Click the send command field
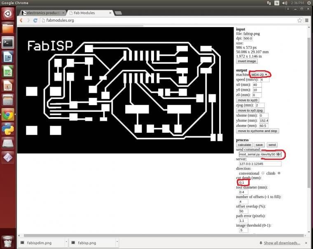 pos(260,154)
